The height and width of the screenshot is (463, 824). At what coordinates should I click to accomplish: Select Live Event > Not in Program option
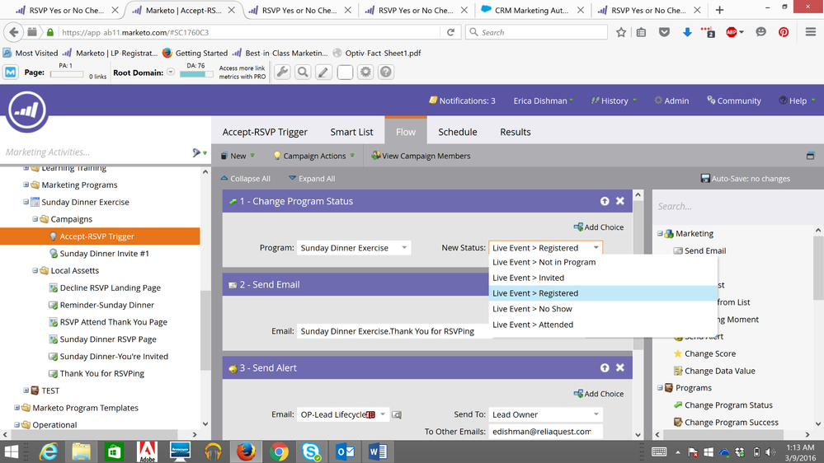coord(603,262)
